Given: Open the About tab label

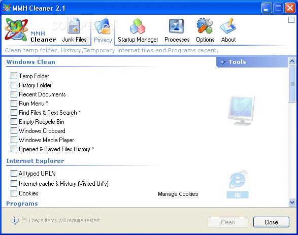Looking at the screenshot, I should click(x=228, y=40).
